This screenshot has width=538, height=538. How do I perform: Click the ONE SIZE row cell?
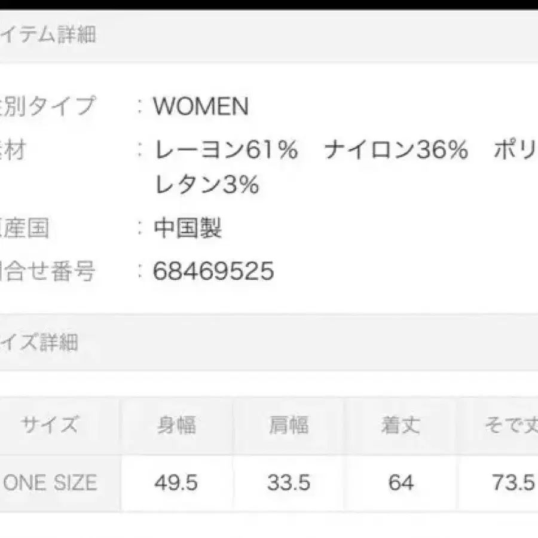tap(50, 482)
